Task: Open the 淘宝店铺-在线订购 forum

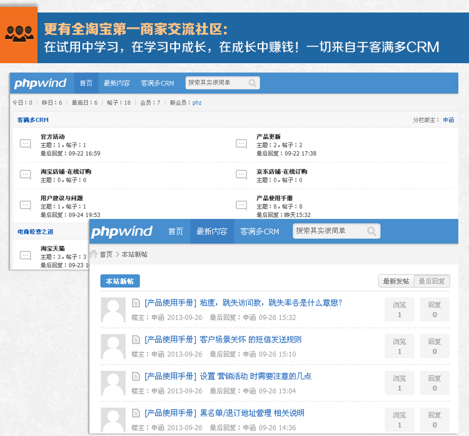Action: (66, 171)
